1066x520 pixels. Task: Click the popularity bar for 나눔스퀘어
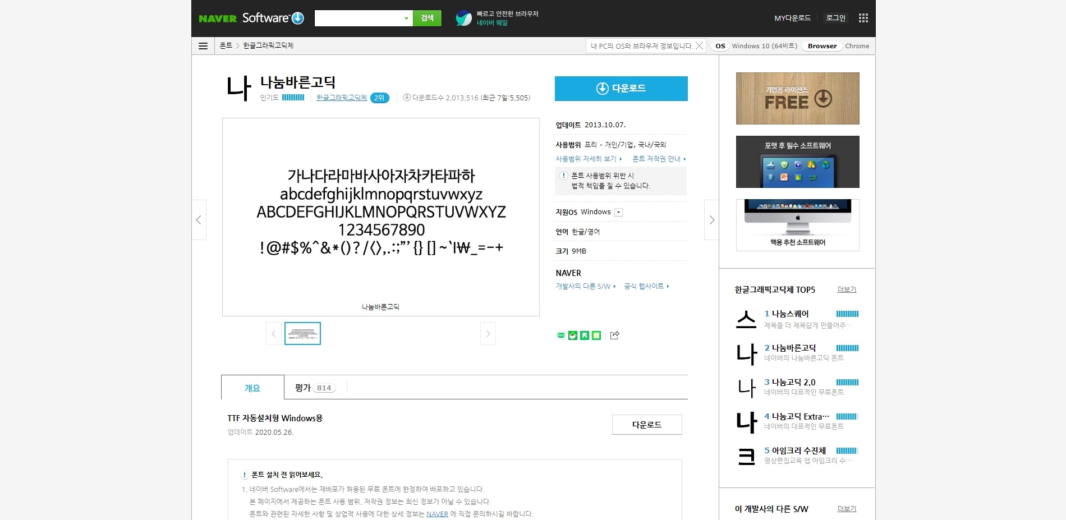point(847,314)
